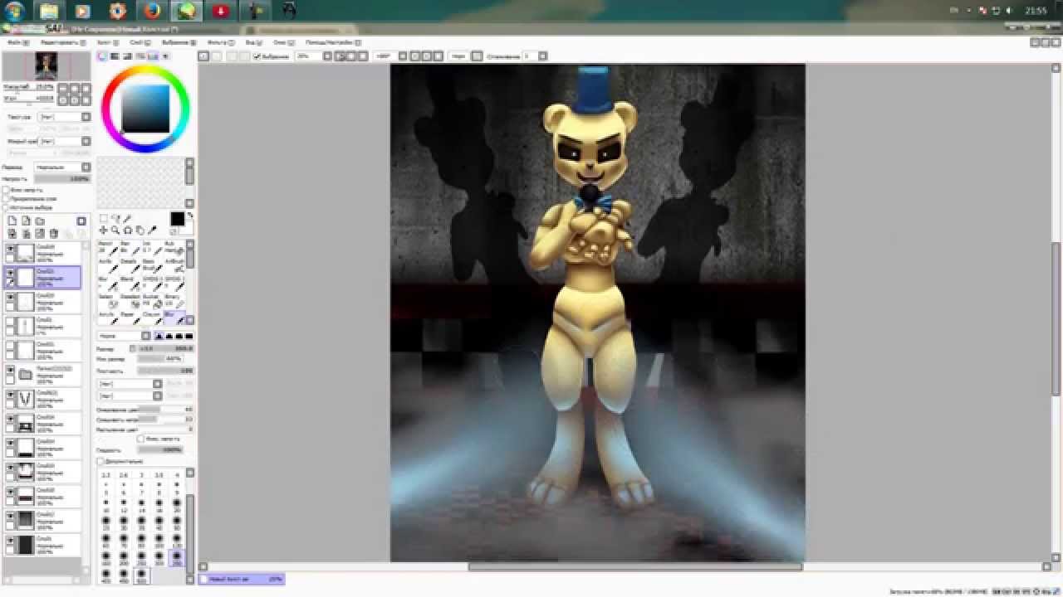
Task: Open the layer blending Режим dropdown
Action: 62,167
